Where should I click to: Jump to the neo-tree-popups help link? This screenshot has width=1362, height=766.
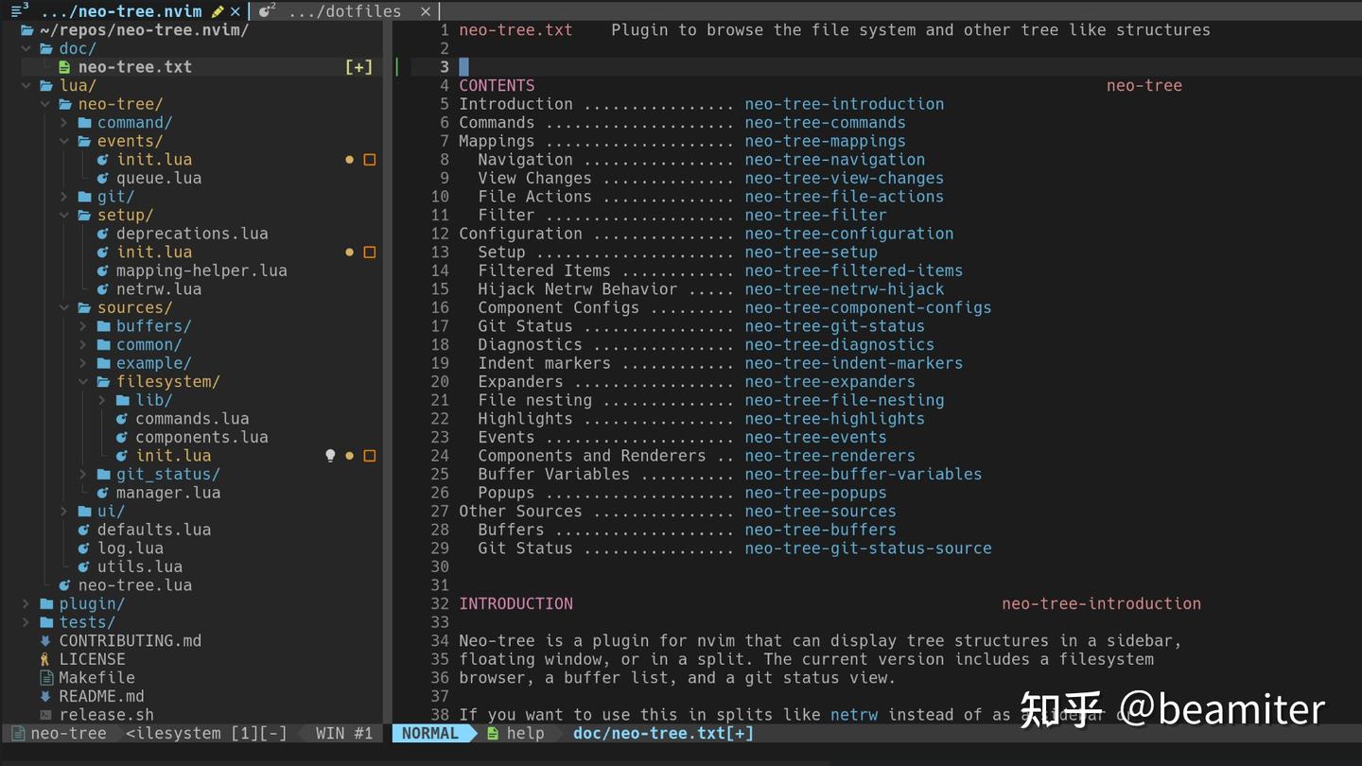click(x=815, y=493)
